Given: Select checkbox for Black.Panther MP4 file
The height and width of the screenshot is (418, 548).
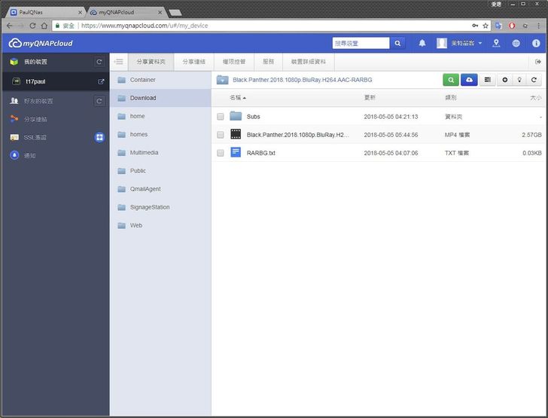Looking at the screenshot, I should click(221, 135).
